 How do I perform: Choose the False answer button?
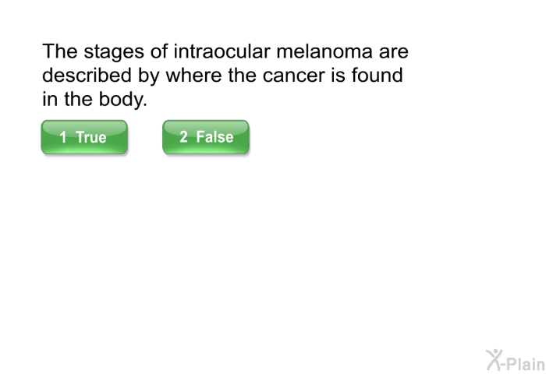click(x=206, y=137)
